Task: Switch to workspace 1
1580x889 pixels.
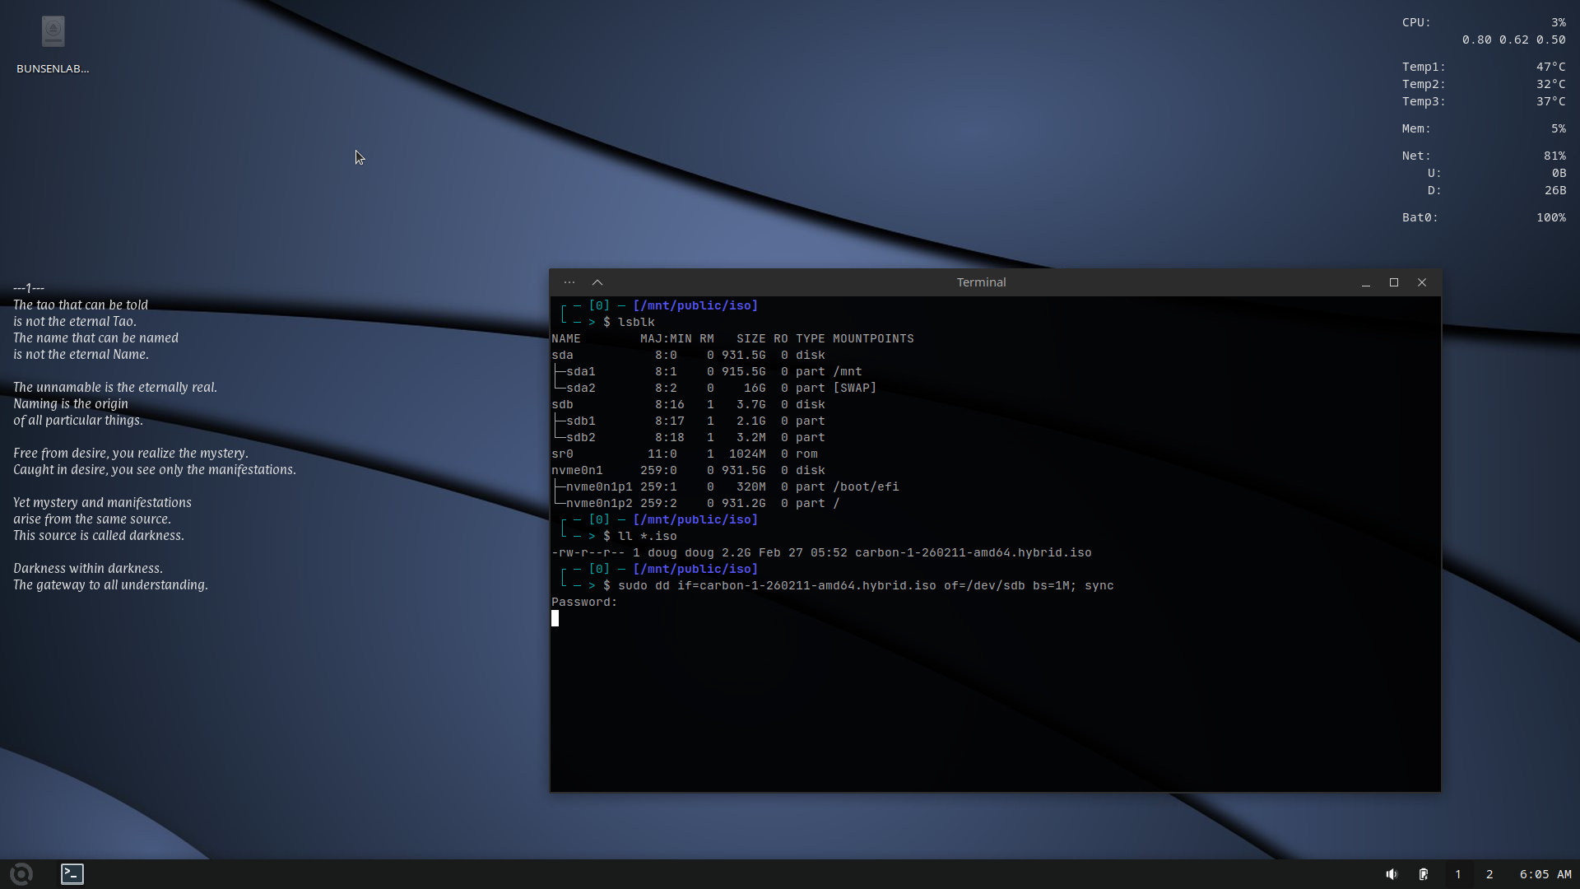Action: click(x=1457, y=874)
